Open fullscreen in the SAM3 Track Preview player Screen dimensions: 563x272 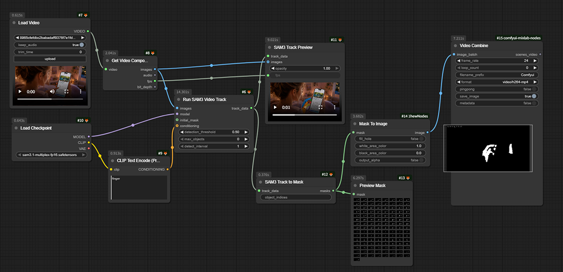click(320, 107)
